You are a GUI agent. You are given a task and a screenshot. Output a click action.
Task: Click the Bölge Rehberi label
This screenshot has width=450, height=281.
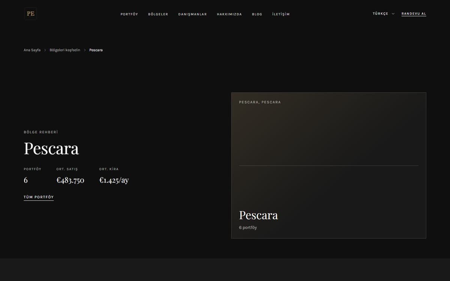click(x=41, y=132)
